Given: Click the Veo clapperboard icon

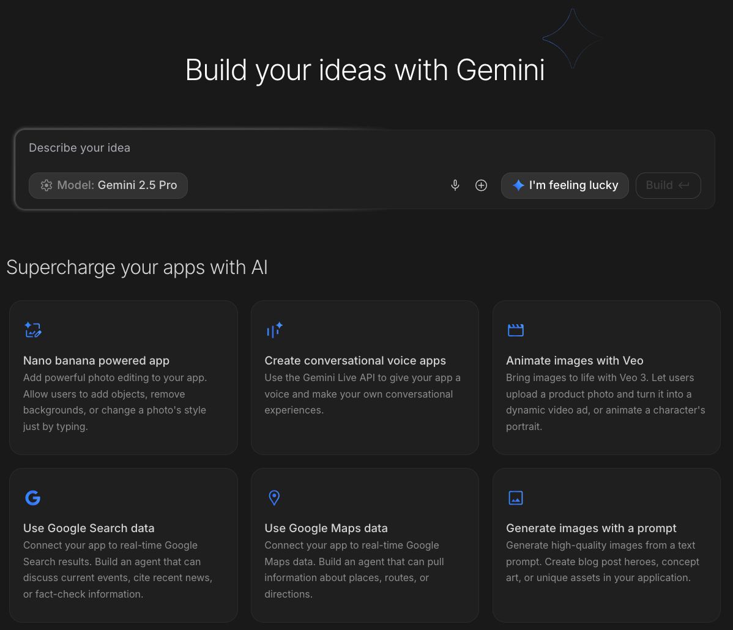Looking at the screenshot, I should pos(516,330).
